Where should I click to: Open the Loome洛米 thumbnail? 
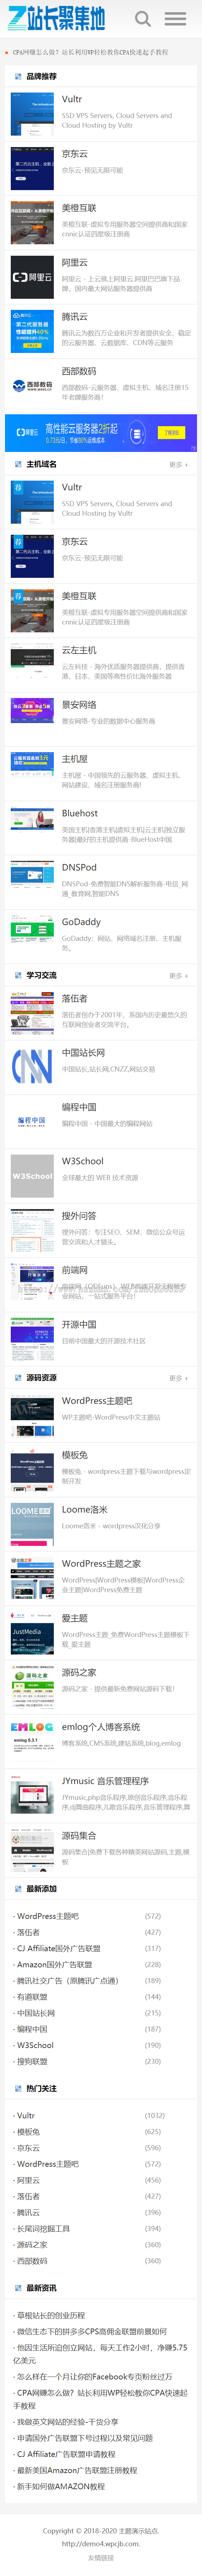pyautogui.click(x=32, y=1524)
